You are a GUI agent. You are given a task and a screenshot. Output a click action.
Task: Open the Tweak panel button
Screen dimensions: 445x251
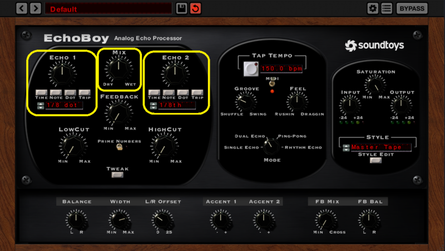click(x=117, y=175)
